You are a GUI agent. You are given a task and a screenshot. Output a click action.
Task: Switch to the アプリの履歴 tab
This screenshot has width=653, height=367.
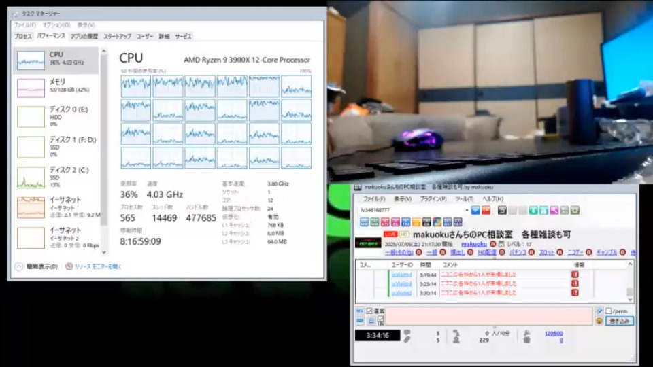click(84, 37)
